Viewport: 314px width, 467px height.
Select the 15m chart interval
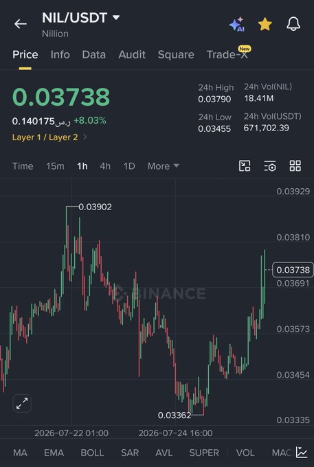[55, 166]
